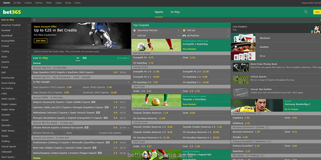Select the Vegas top menu item
The image size is (321, 160).
[x=58, y=3]
